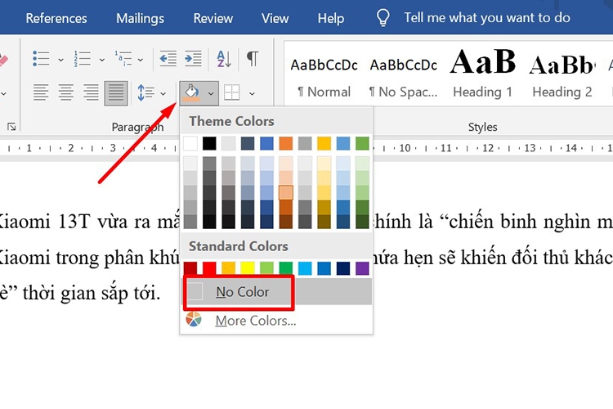Screen dimensions: 613x409
Task: Click the Tell me lightbulb icon
Action: click(383, 18)
